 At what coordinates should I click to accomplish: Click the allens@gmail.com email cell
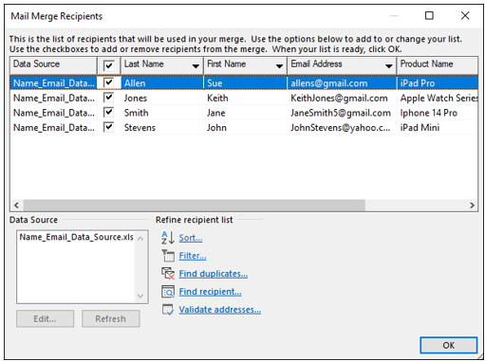[342, 83]
